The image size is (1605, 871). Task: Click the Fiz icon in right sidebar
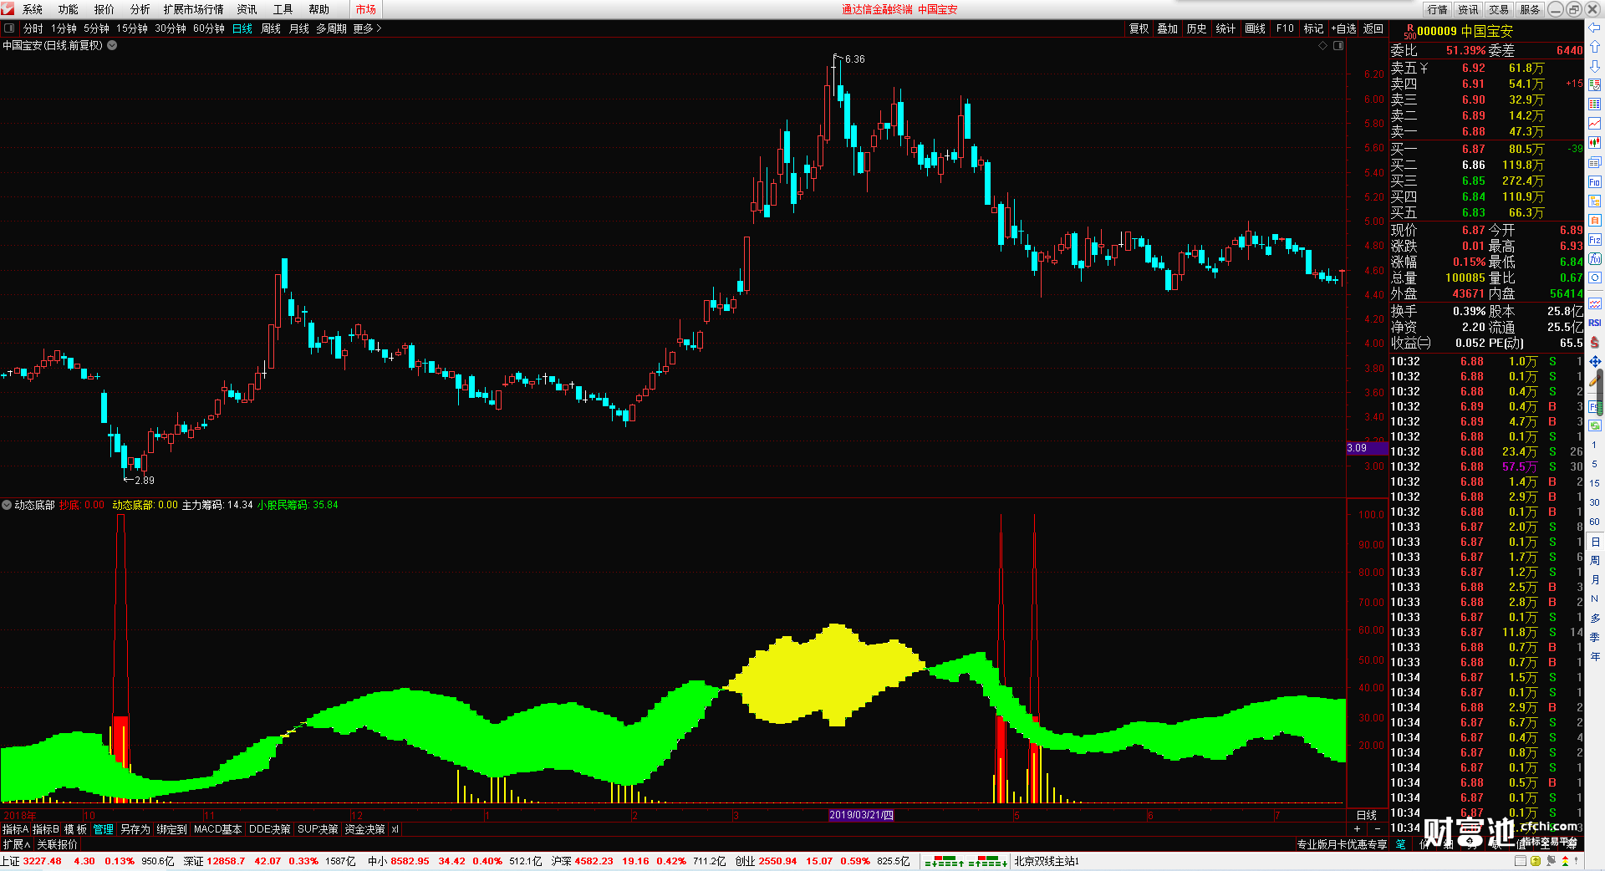[1594, 240]
